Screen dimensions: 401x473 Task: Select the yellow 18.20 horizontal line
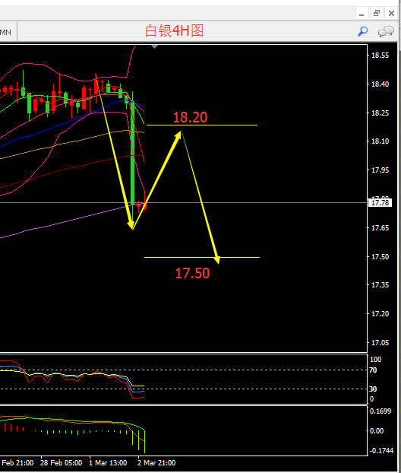[x=202, y=125]
